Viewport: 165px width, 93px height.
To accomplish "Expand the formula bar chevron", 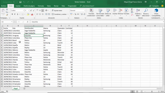I will coord(163,22).
